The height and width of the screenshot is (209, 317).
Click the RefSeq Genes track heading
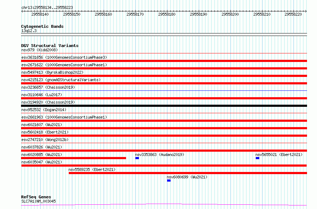pyautogui.click(x=36, y=197)
